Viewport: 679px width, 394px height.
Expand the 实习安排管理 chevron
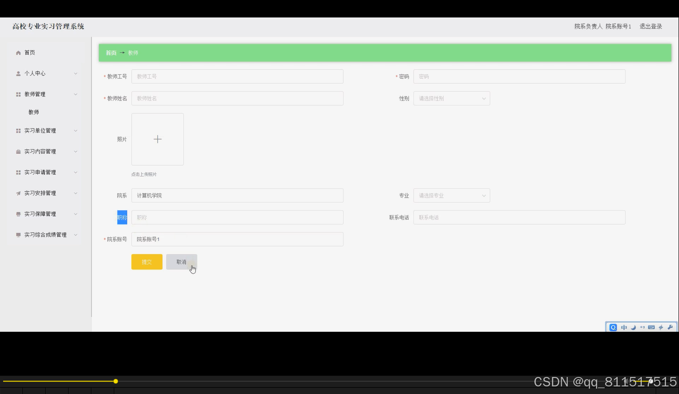pyautogui.click(x=76, y=193)
